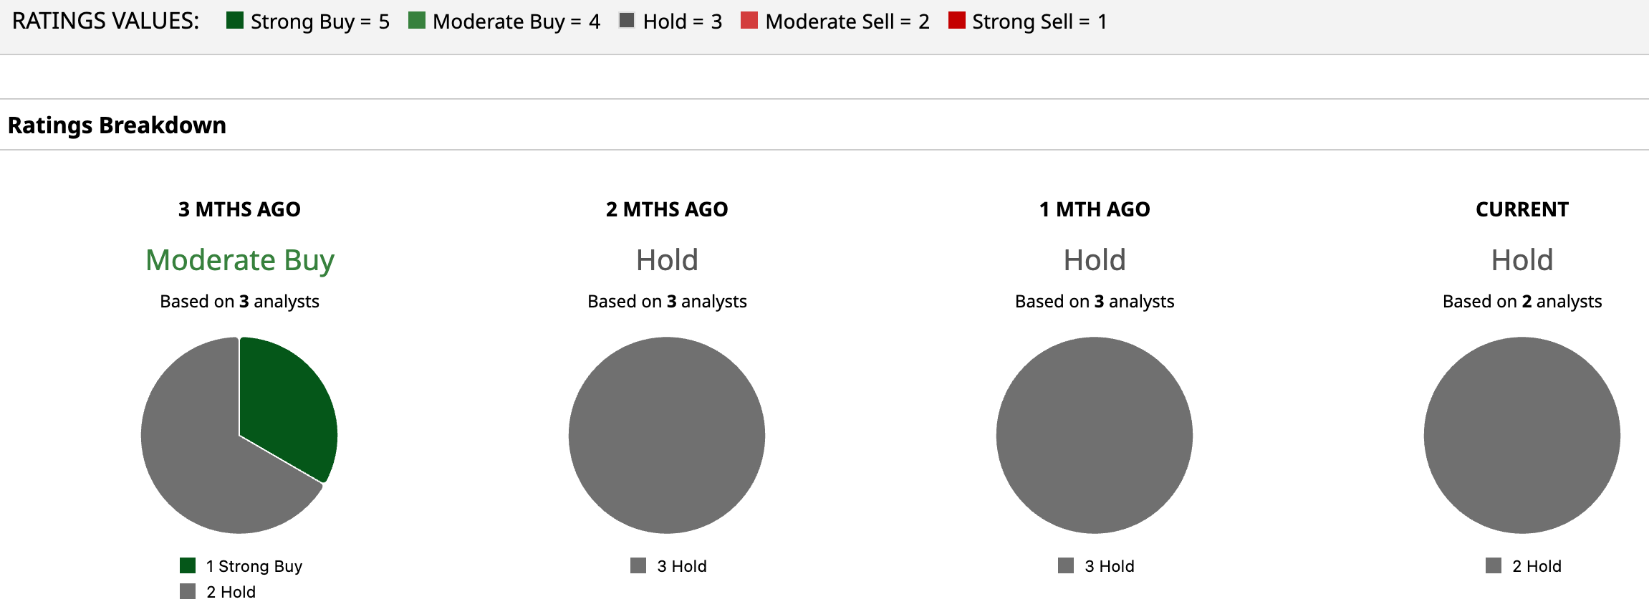
Task: Click the '3 MTHS AGO' column header
Action: point(239,209)
